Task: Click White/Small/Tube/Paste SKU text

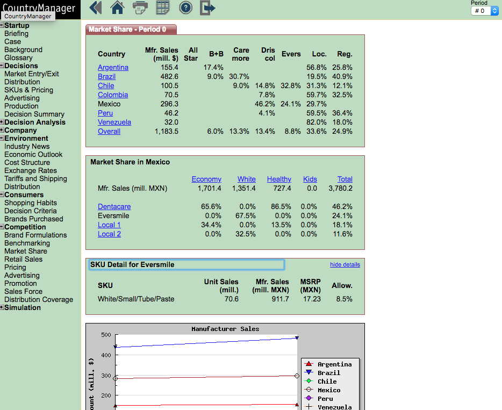Action: tap(136, 299)
